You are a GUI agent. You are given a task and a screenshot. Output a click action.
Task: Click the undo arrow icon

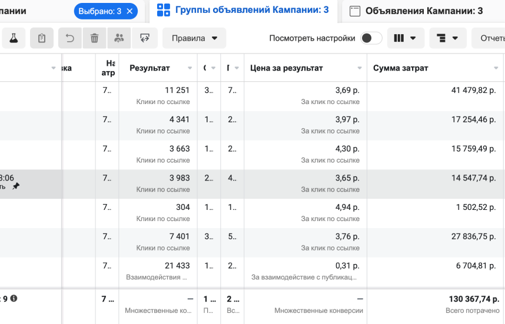pyautogui.click(x=69, y=38)
